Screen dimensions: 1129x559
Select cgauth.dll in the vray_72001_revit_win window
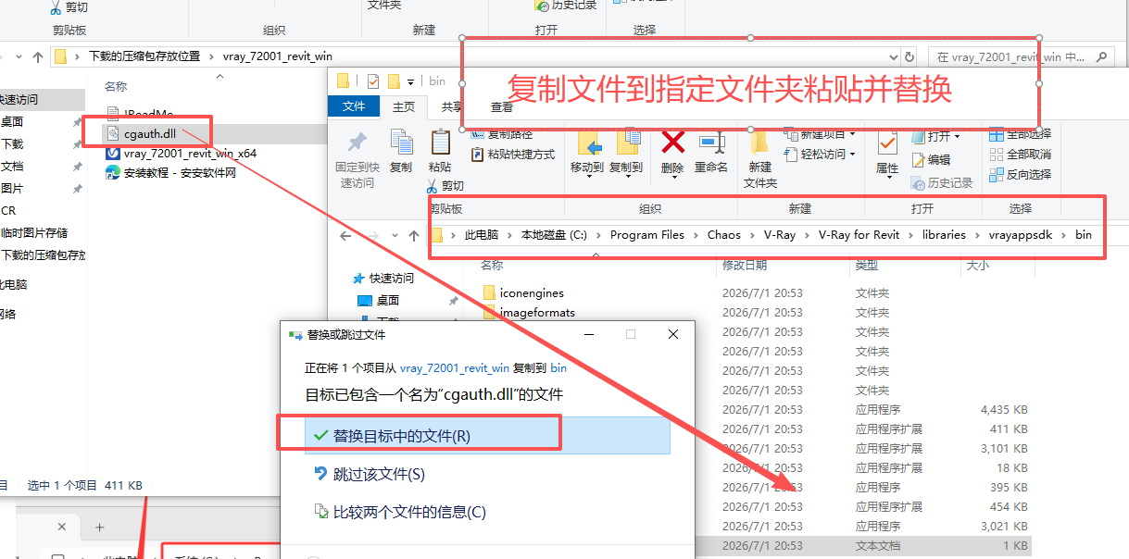click(x=149, y=133)
